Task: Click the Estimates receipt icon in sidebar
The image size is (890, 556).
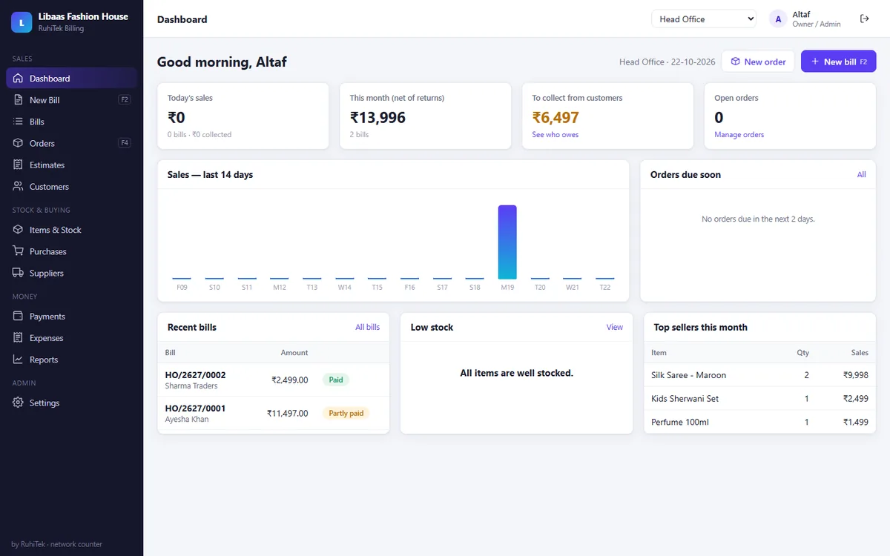Action: tap(18, 165)
